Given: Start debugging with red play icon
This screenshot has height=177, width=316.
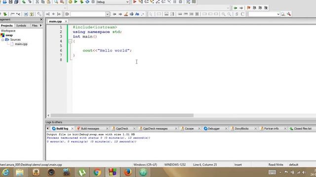Looking at the screenshot, I should [x=135, y=2].
